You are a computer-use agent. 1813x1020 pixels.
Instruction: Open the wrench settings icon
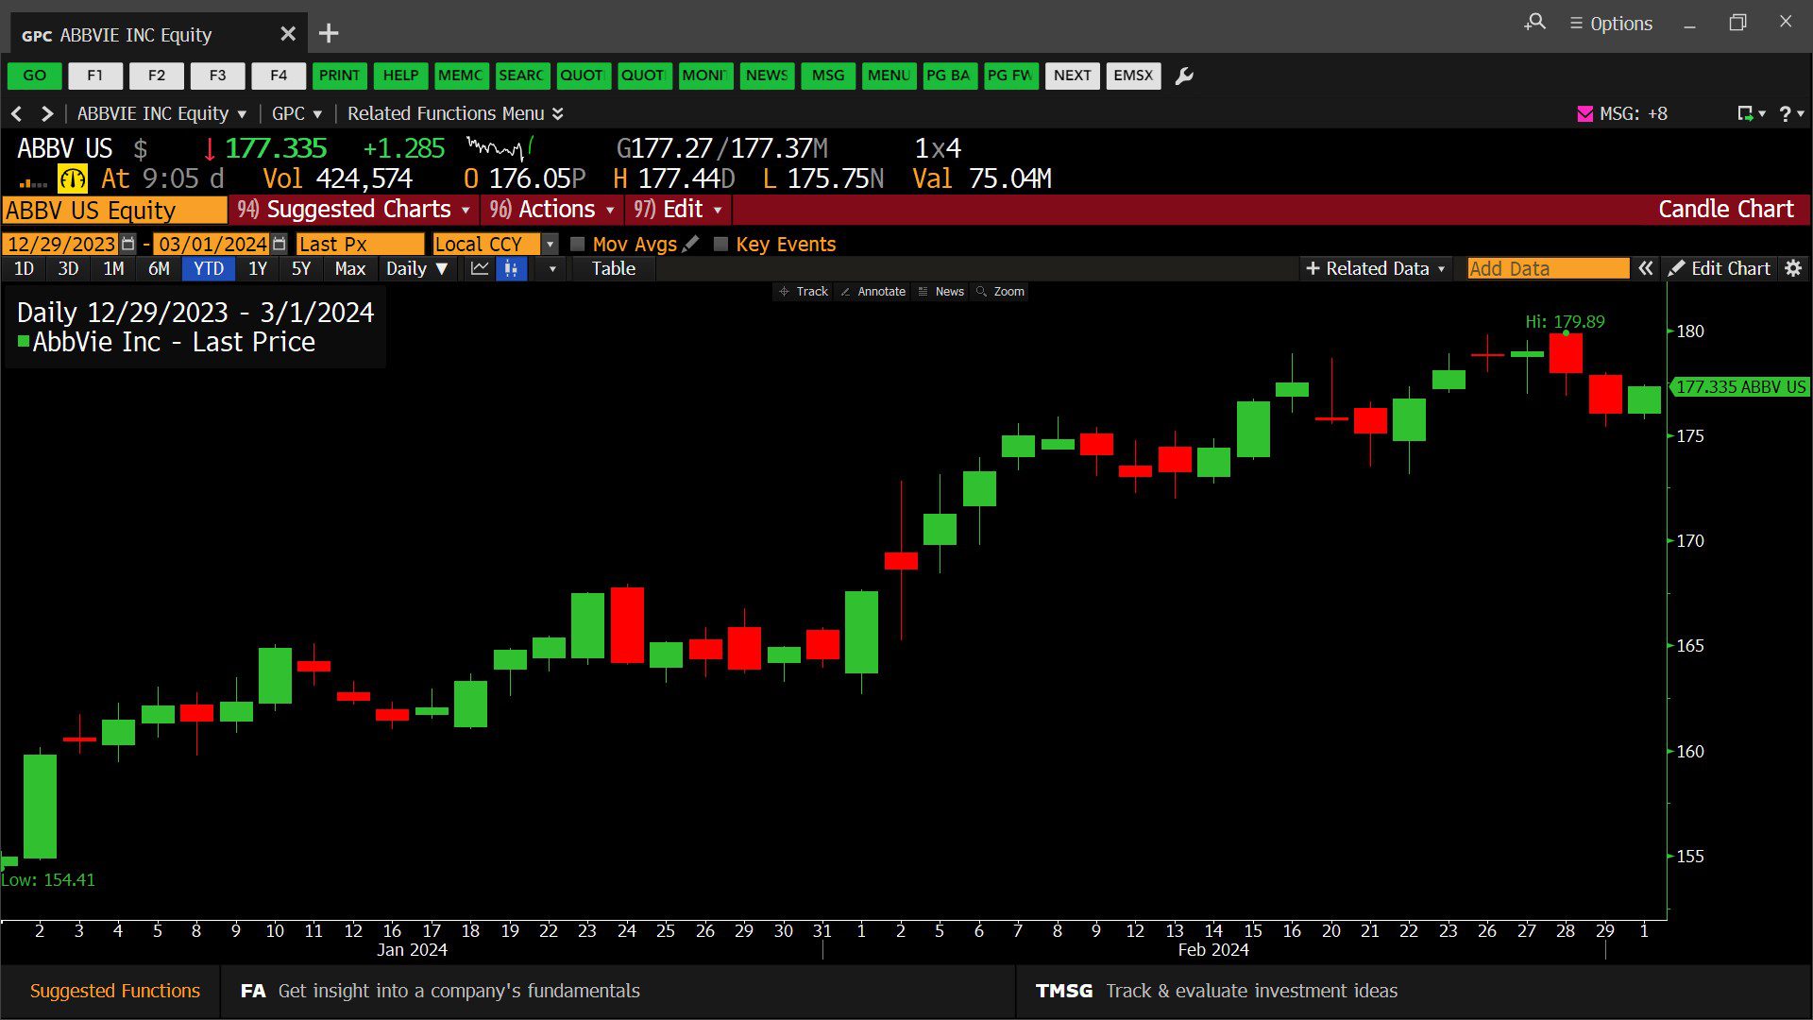click(1184, 76)
